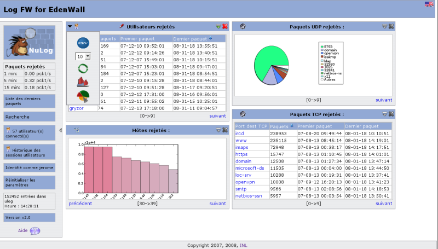Open the smtp TCP port link

pos(241,189)
